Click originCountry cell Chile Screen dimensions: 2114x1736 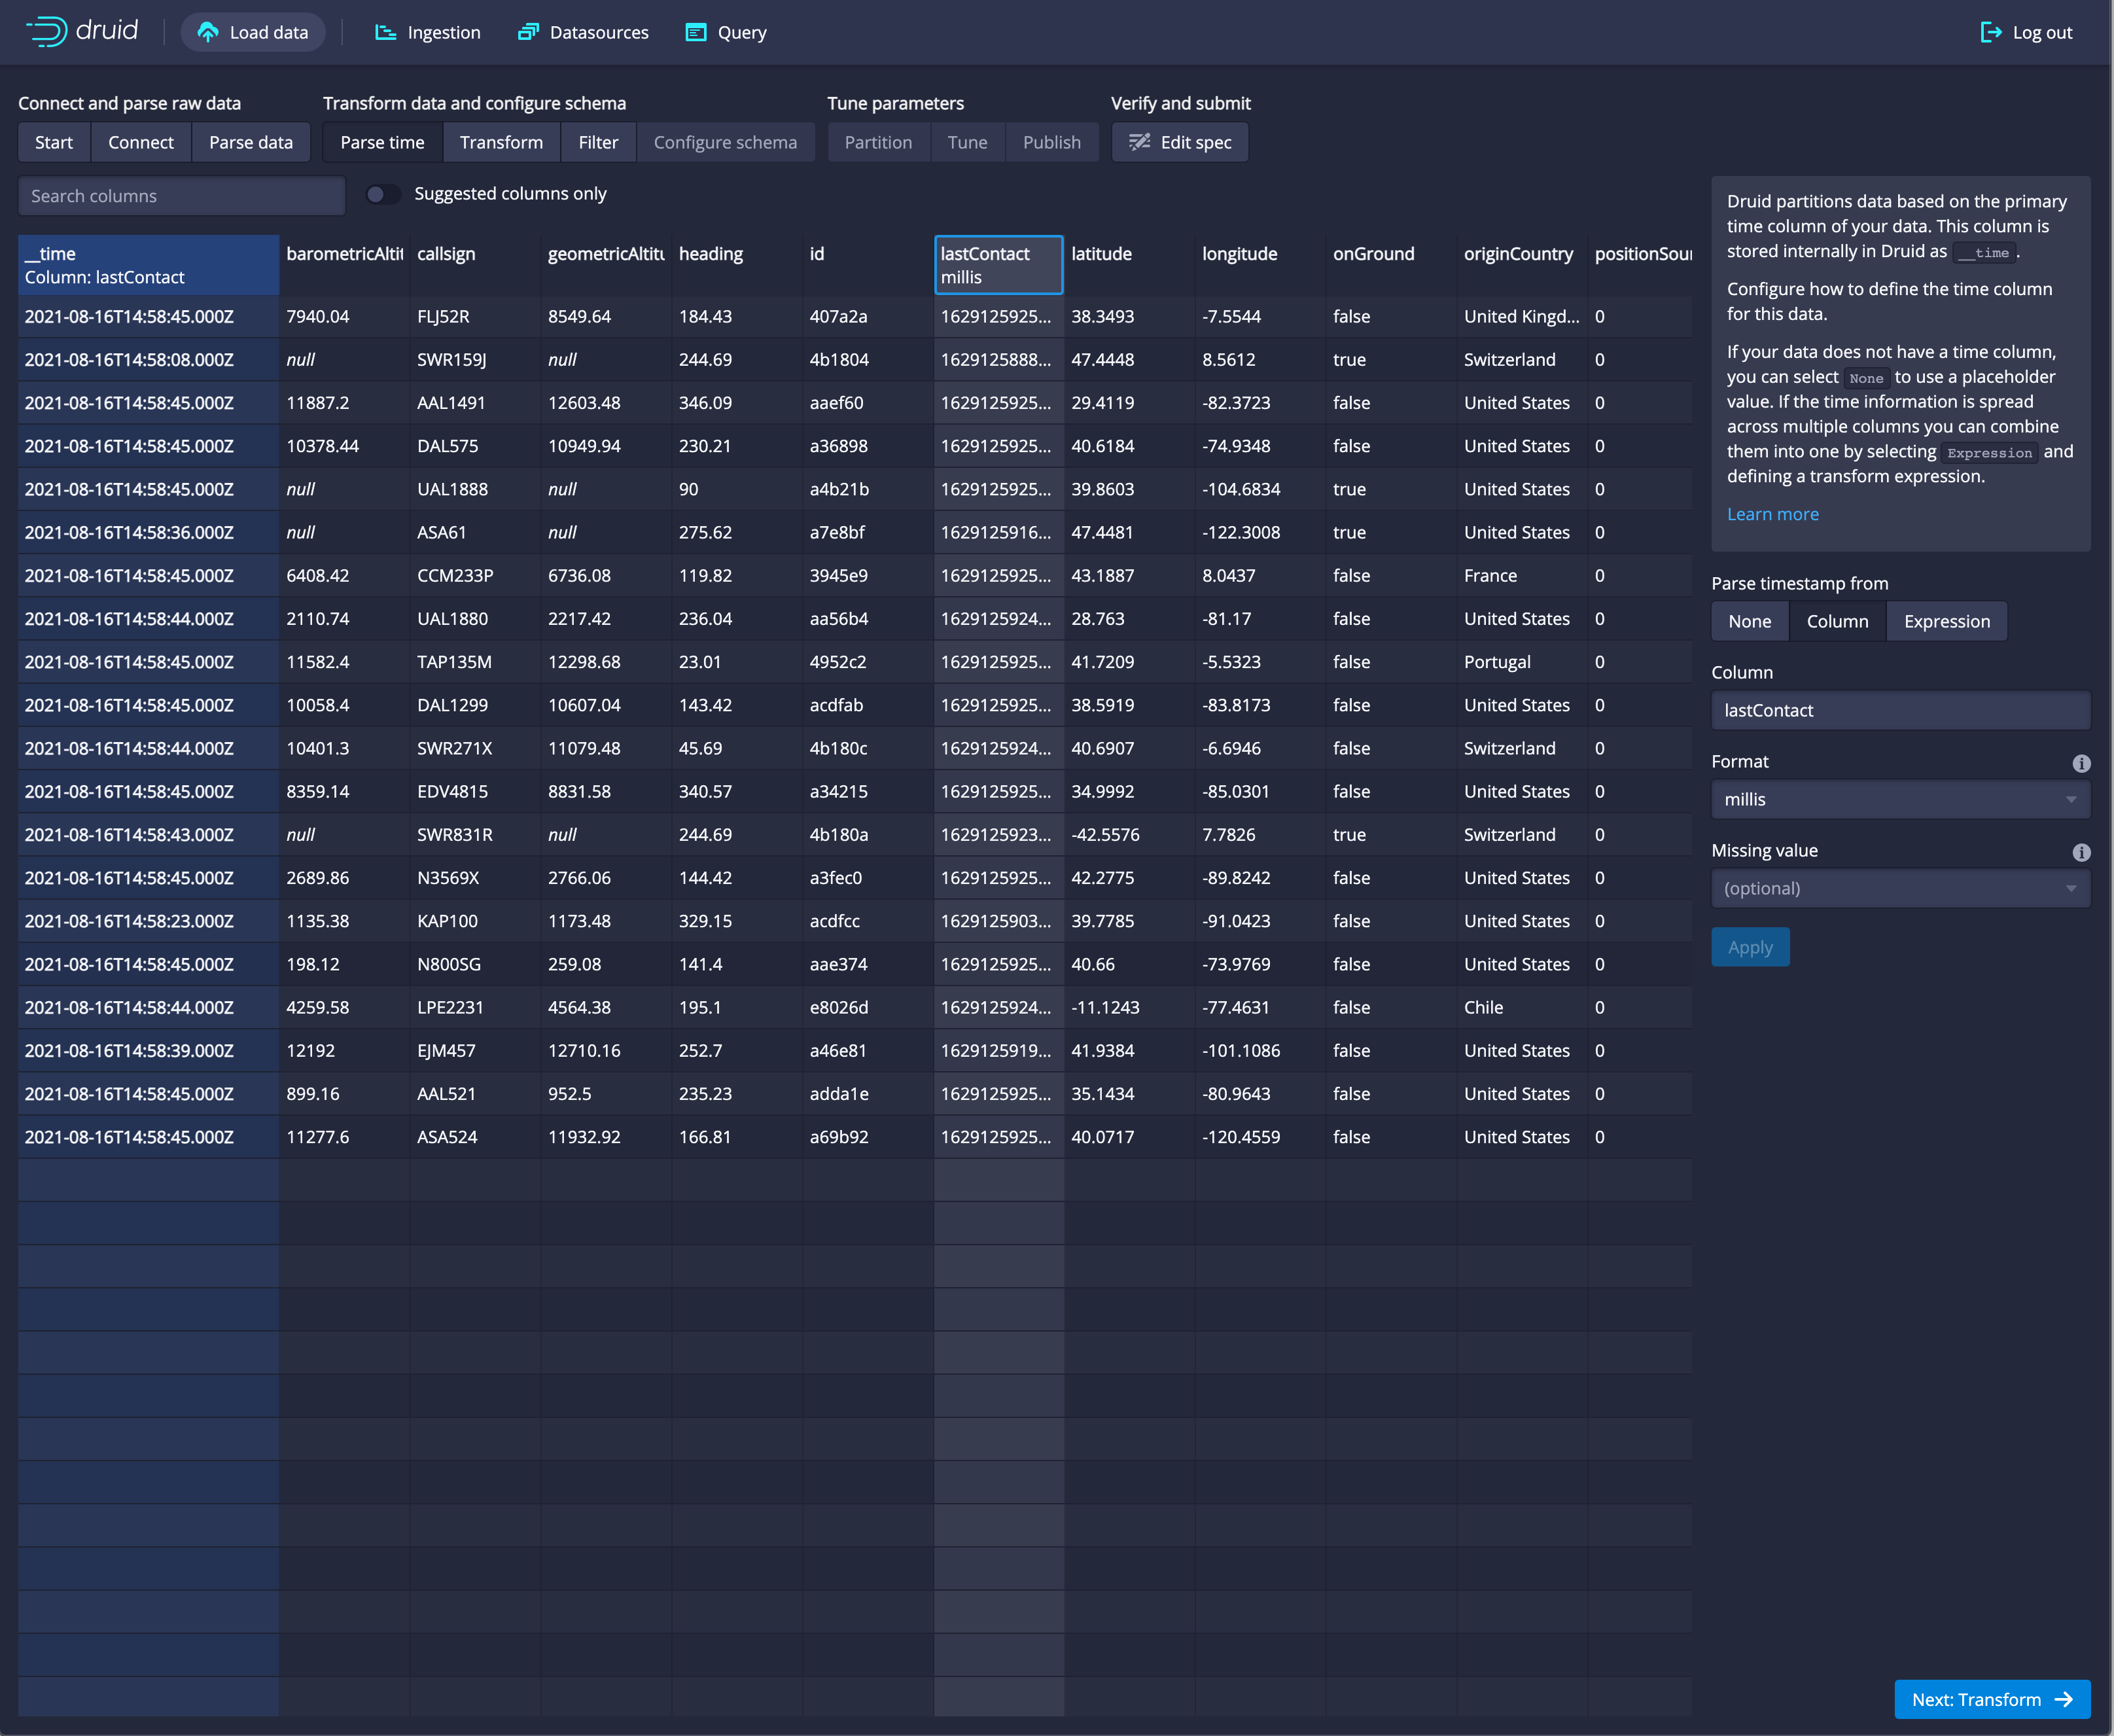[x=1522, y=1007]
